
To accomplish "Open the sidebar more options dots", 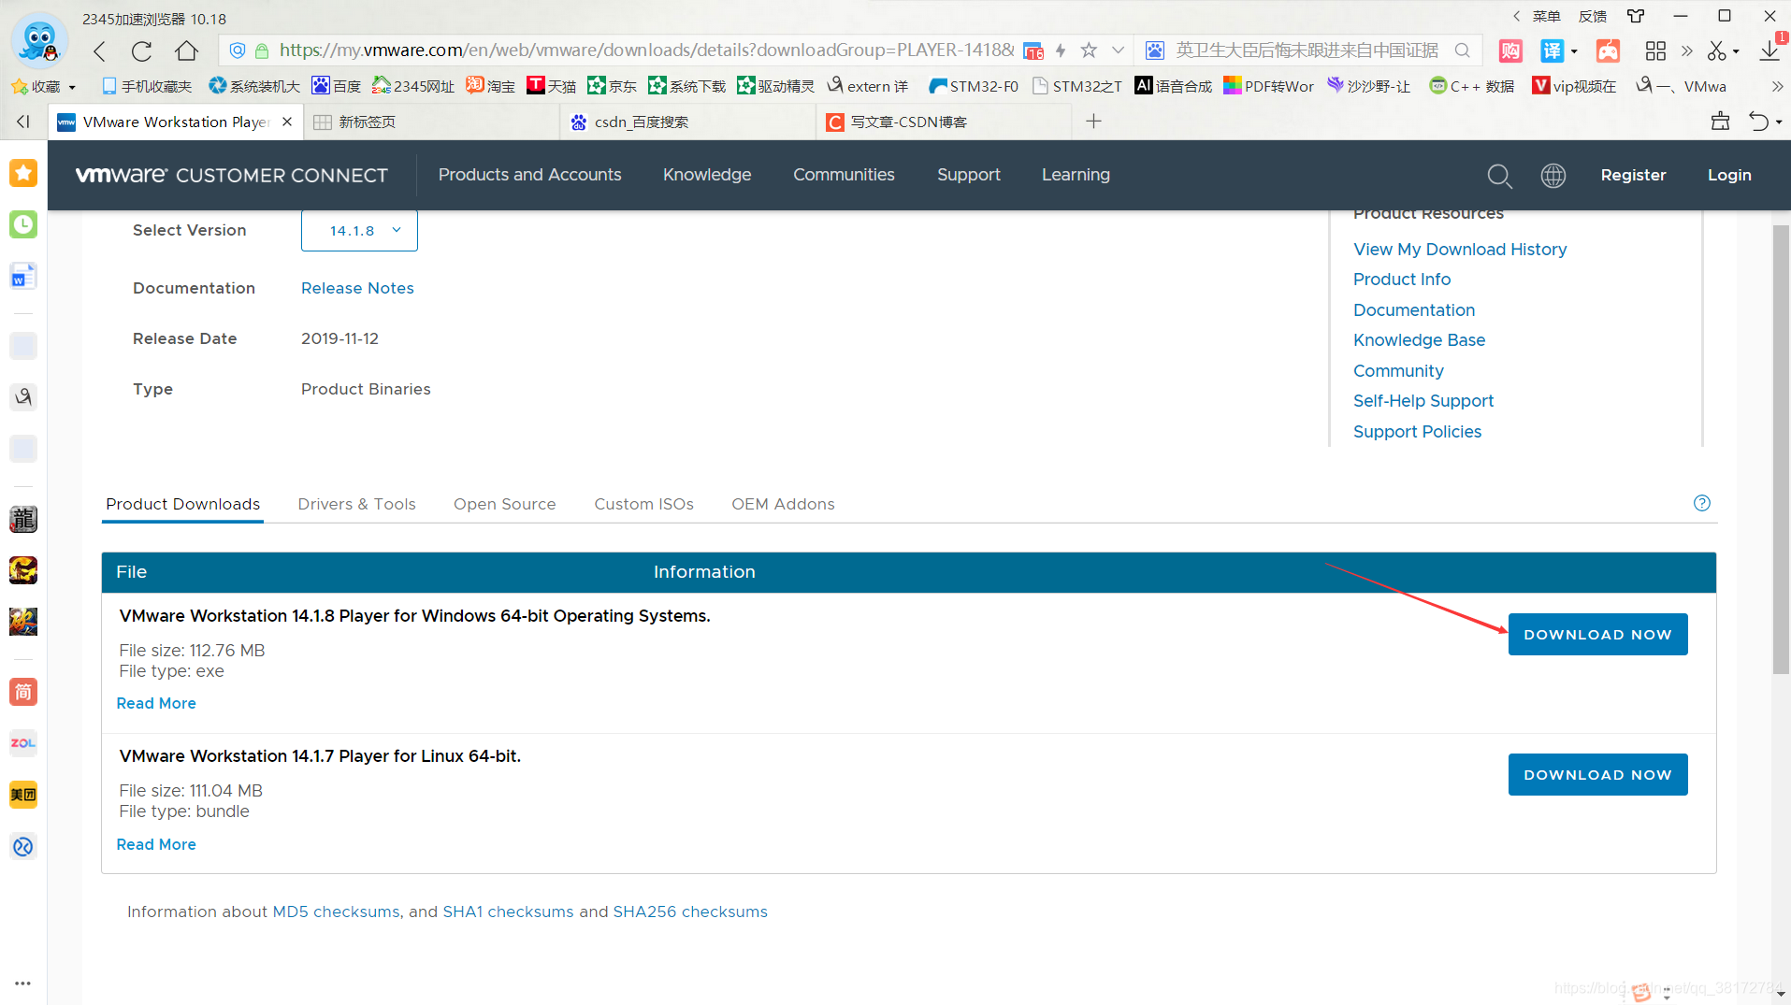I will [23, 983].
